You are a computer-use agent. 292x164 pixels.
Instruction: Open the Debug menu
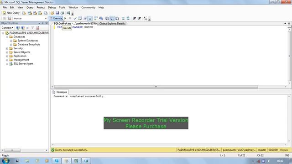(52, 7)
